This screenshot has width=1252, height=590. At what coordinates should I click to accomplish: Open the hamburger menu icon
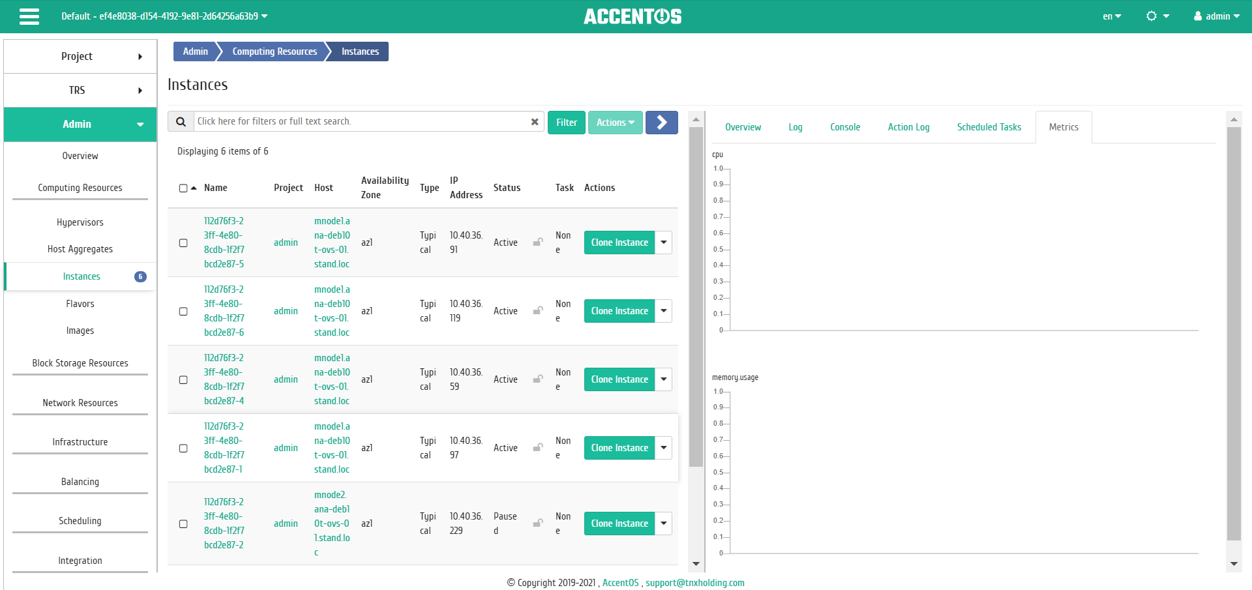click(x=29, y=16)
